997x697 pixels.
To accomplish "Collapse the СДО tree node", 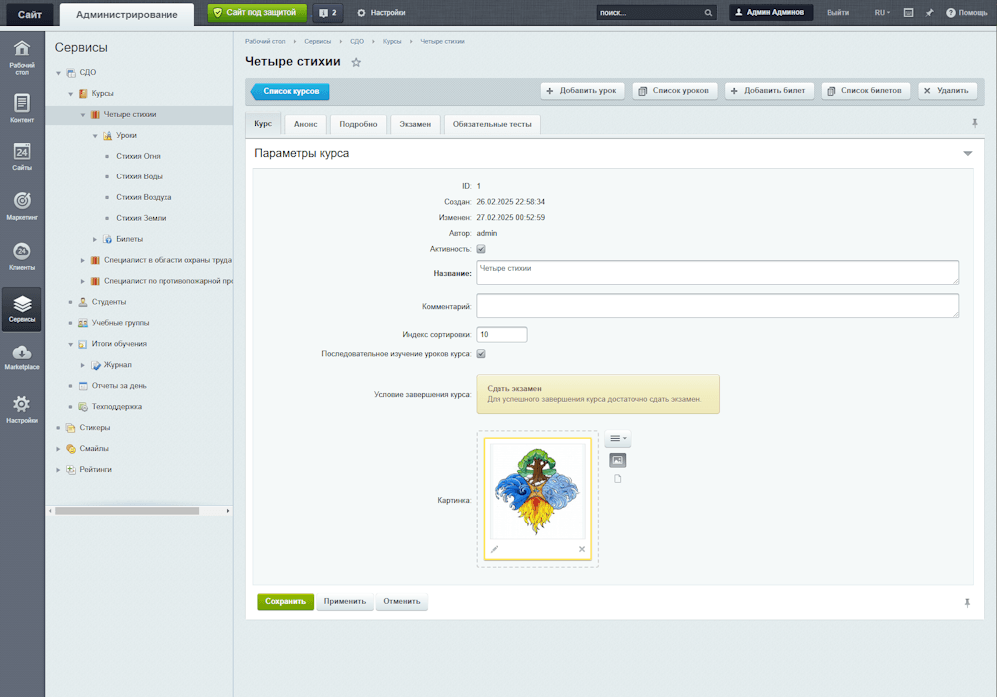I will point(58,73).
